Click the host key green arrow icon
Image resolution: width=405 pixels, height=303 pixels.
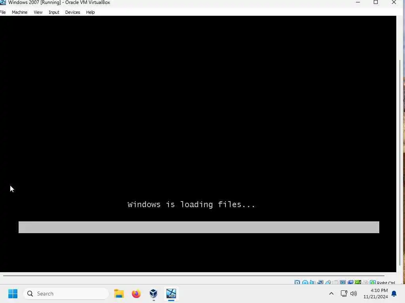tap(373, 282)
